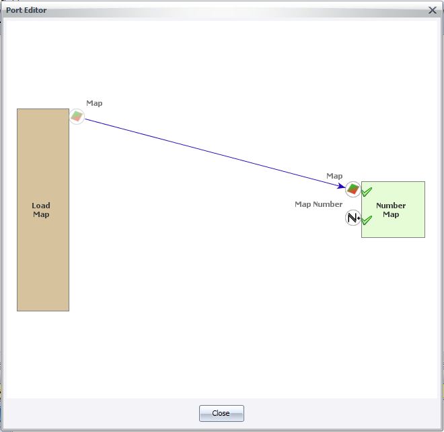The height and width of the screenshot is (432, 444).
Task: Click the "Load Map" text inside the node
Action: (41, 210)
